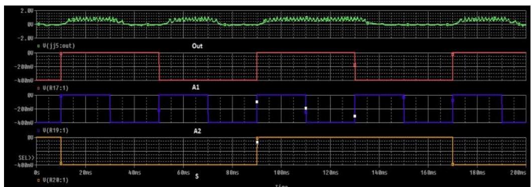This screenshot has width=532, height=187.
Task: Select the V(R17:1) trace label
Action: point(56,88)
